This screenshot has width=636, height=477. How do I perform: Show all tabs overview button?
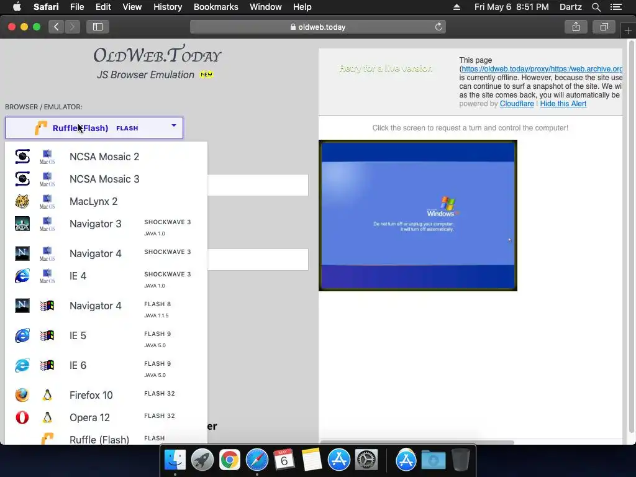[604, 27]
